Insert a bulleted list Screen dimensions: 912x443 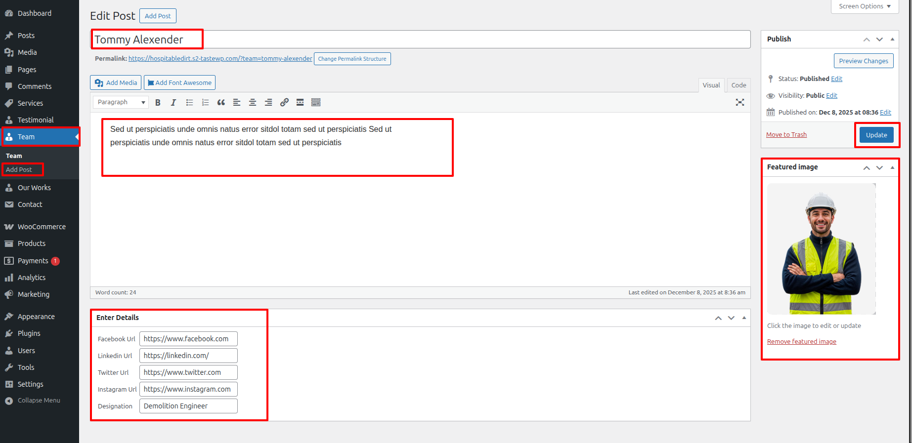[x=189, y=102]
